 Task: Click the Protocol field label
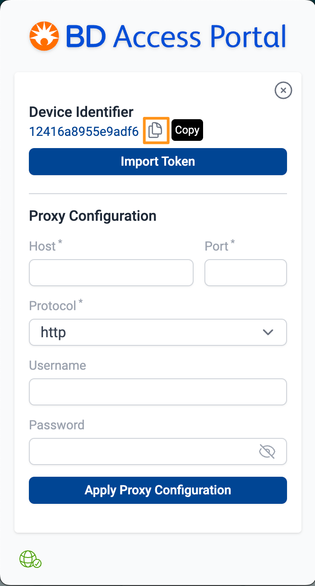pos(53,306)
